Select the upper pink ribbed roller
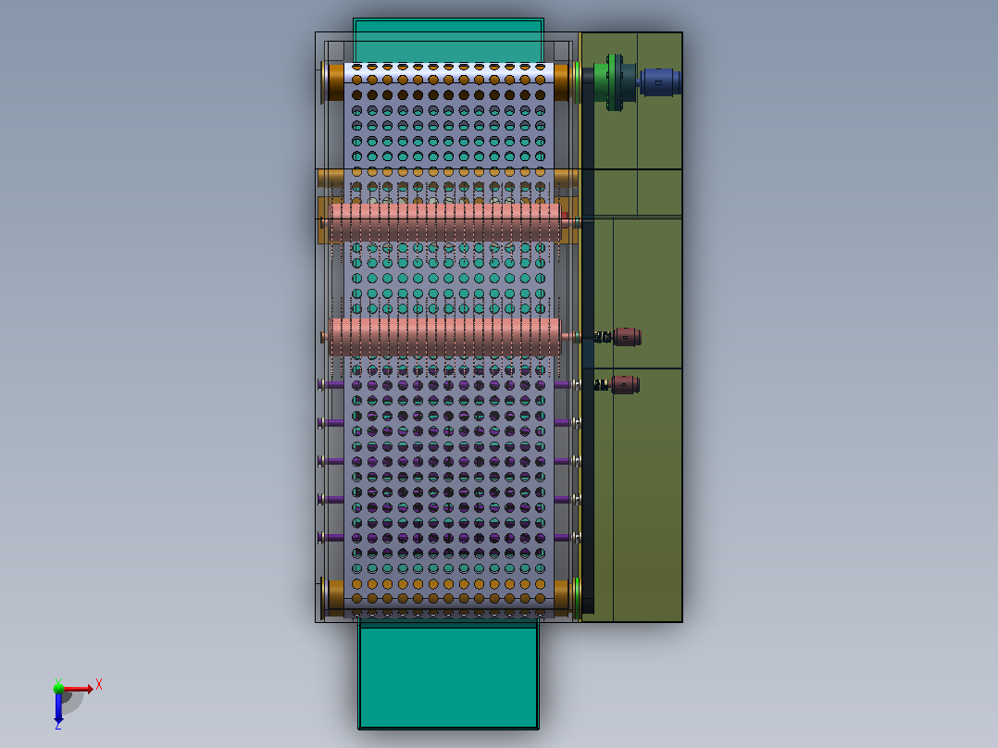This screenshot has height=748, width=998. point(445,222)
